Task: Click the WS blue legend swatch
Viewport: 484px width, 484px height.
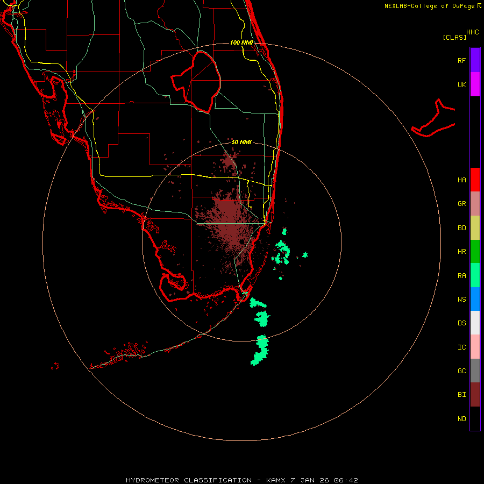Action: tap(475, 299)
